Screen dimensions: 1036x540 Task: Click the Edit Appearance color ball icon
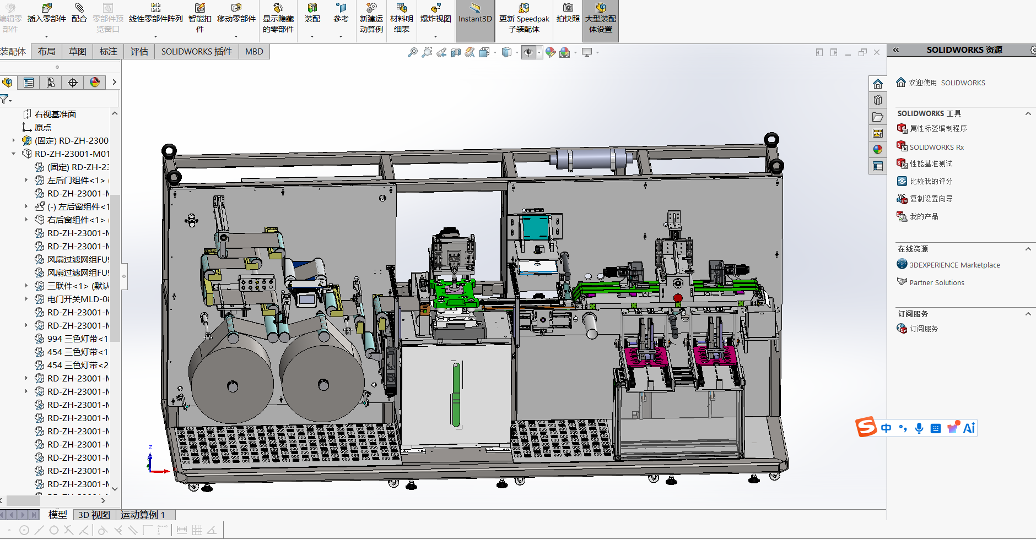(x=550, y=52)
